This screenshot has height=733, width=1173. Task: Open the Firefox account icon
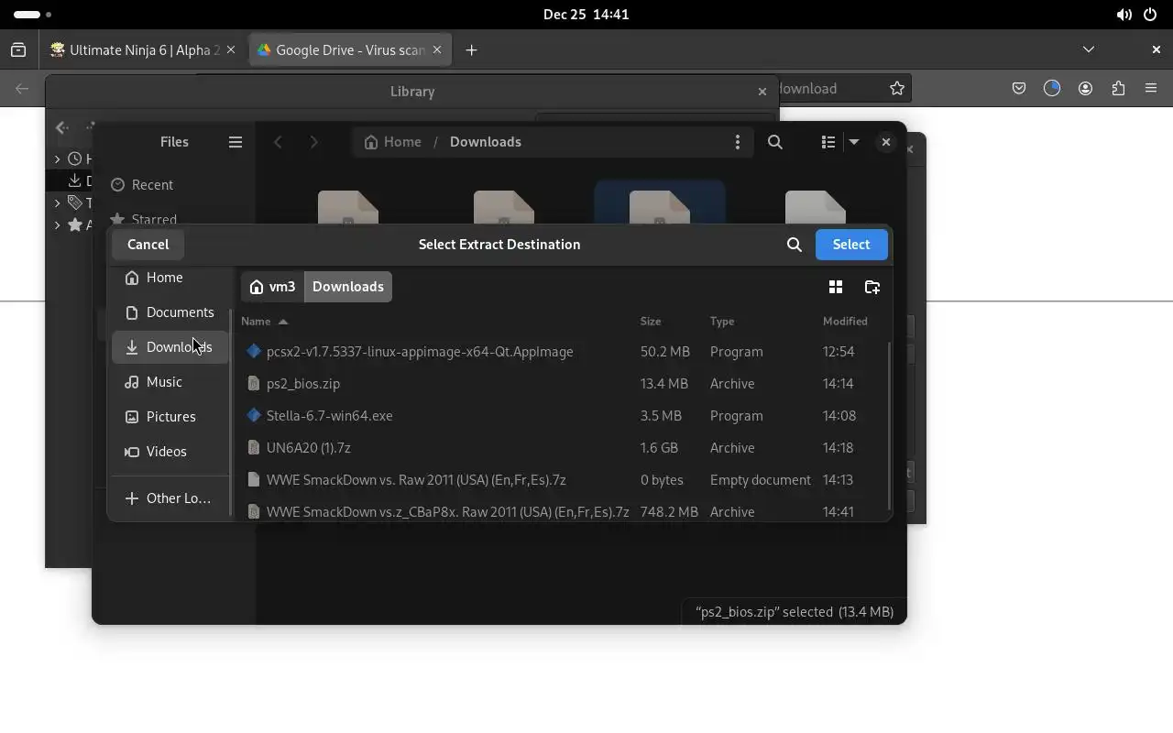pos(1085,89)
